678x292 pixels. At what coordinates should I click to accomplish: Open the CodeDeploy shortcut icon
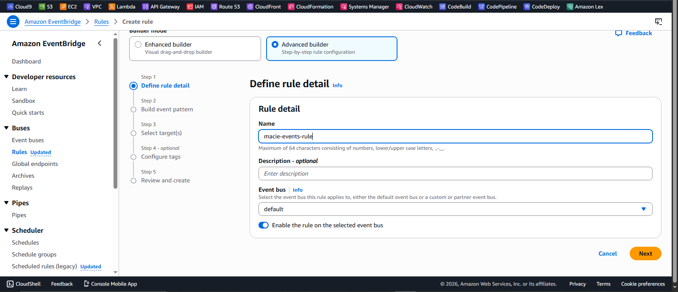[x=527, y=6]
